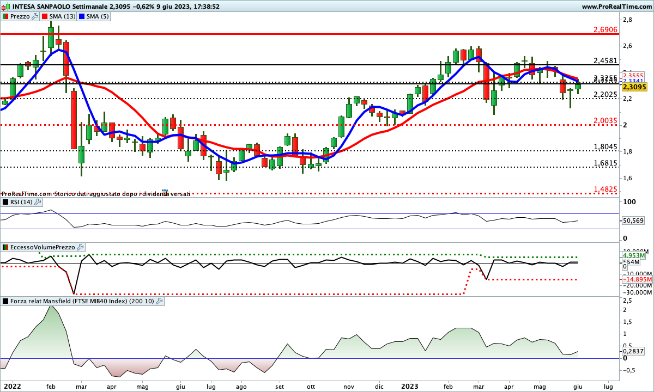This screenshot has width=654, height=392.
Task: Select the RSI (14) indicator label
Action: 22,202
